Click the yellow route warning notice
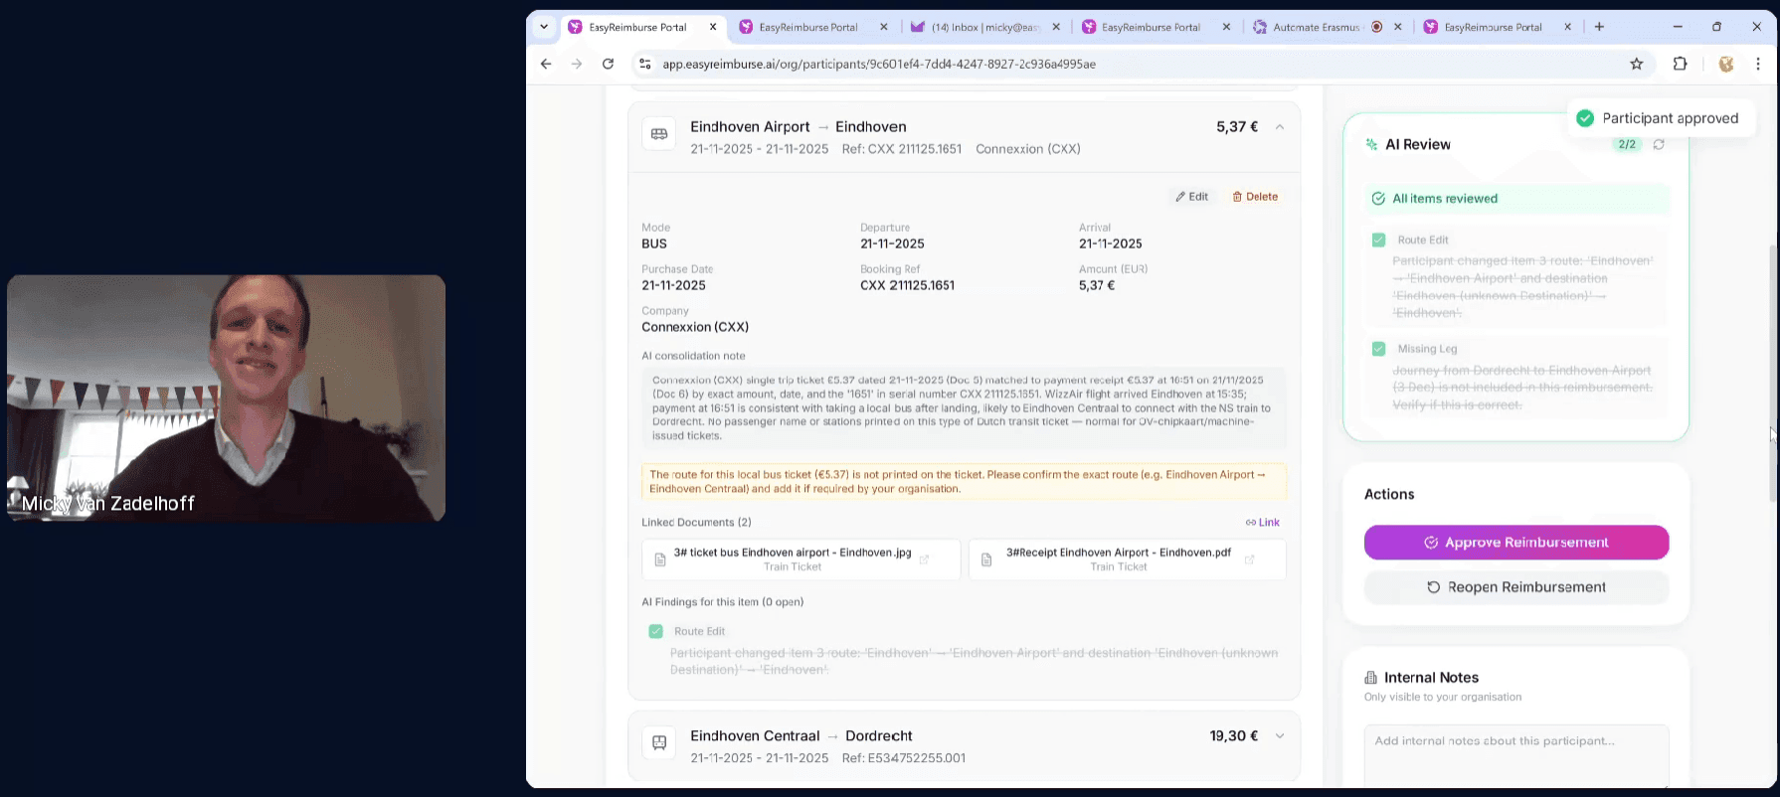Image resolution: width=1780 pixels, height=797 pixels. pos(965,482)
